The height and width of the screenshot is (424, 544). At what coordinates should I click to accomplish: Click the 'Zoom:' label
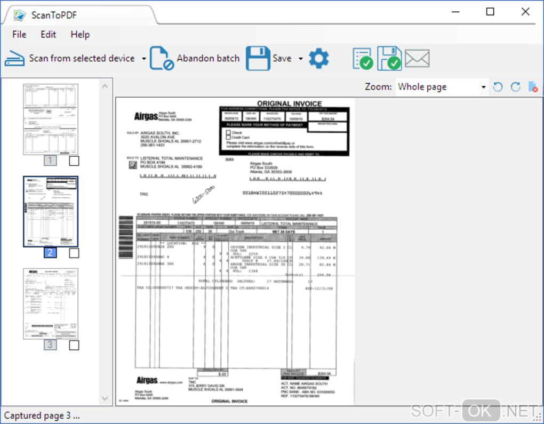coord(378,87)
